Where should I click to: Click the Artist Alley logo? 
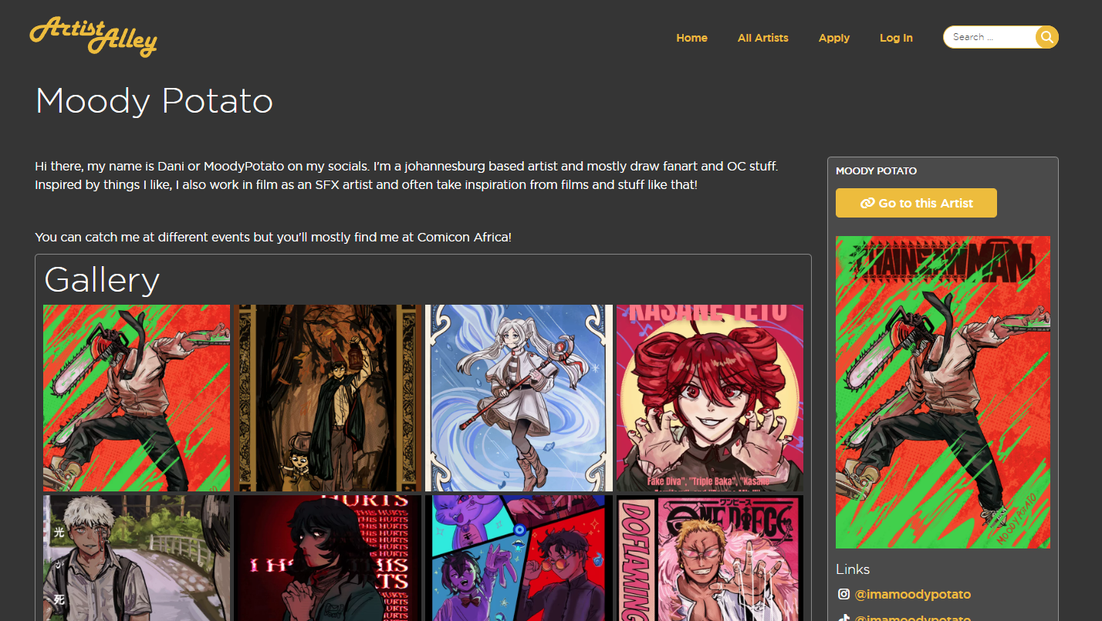point(93,36)
